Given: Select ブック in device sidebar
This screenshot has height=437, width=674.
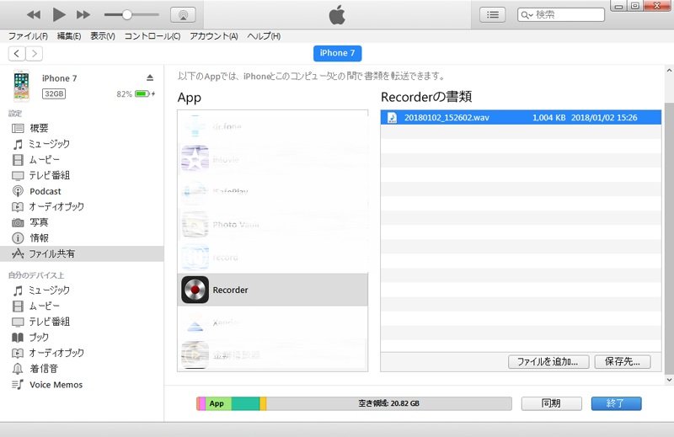Looking at the screenshot, I should pyautogui.click(x=82, y=338).
